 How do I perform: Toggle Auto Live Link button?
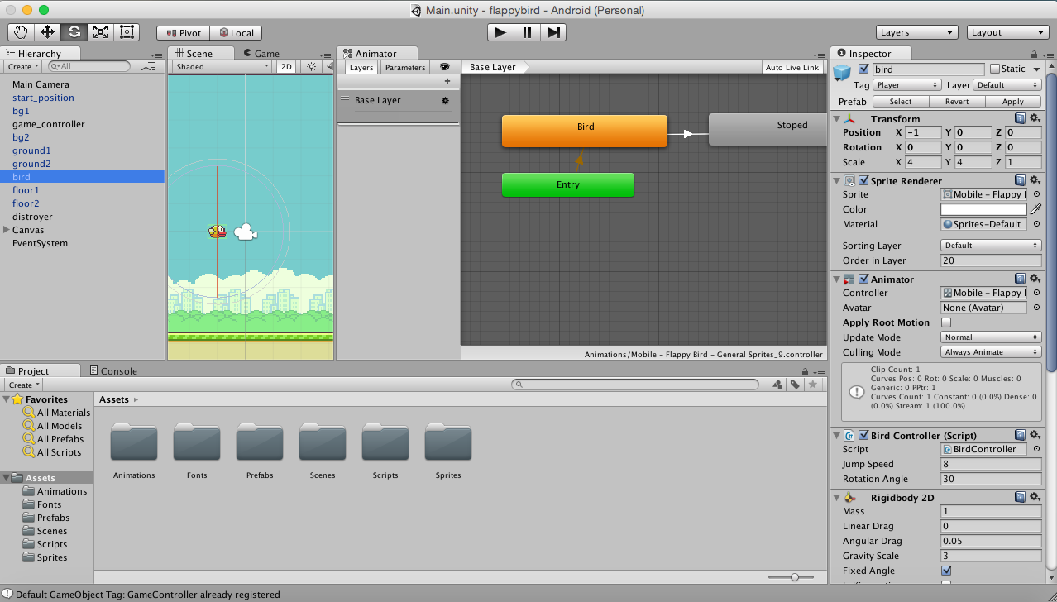point(792,67)
